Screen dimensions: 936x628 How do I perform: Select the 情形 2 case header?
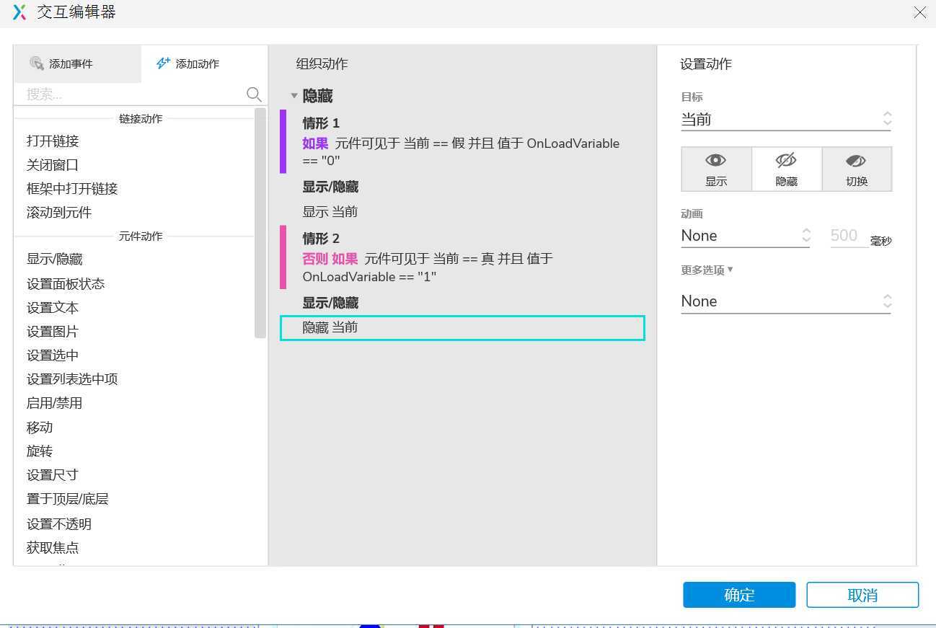321,239
